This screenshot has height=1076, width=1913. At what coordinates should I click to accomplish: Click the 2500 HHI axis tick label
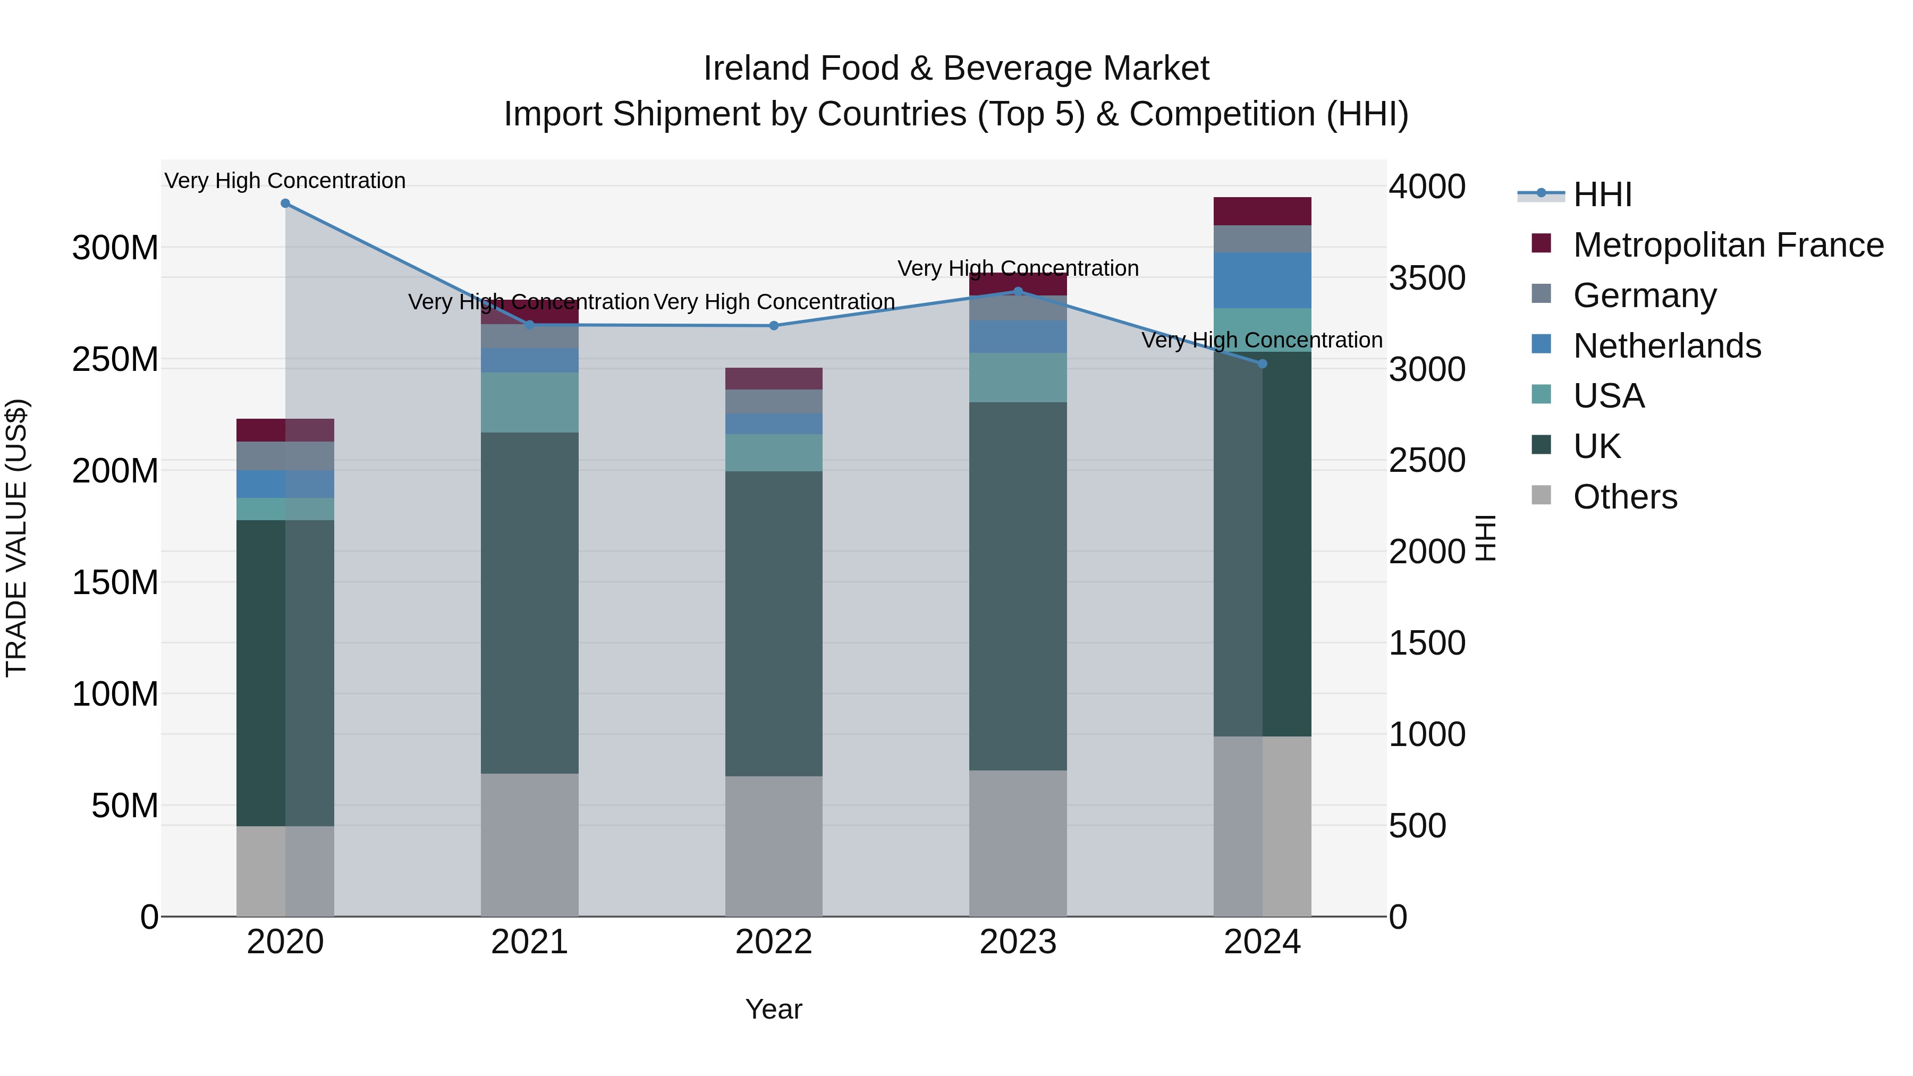click(1427, 460)
